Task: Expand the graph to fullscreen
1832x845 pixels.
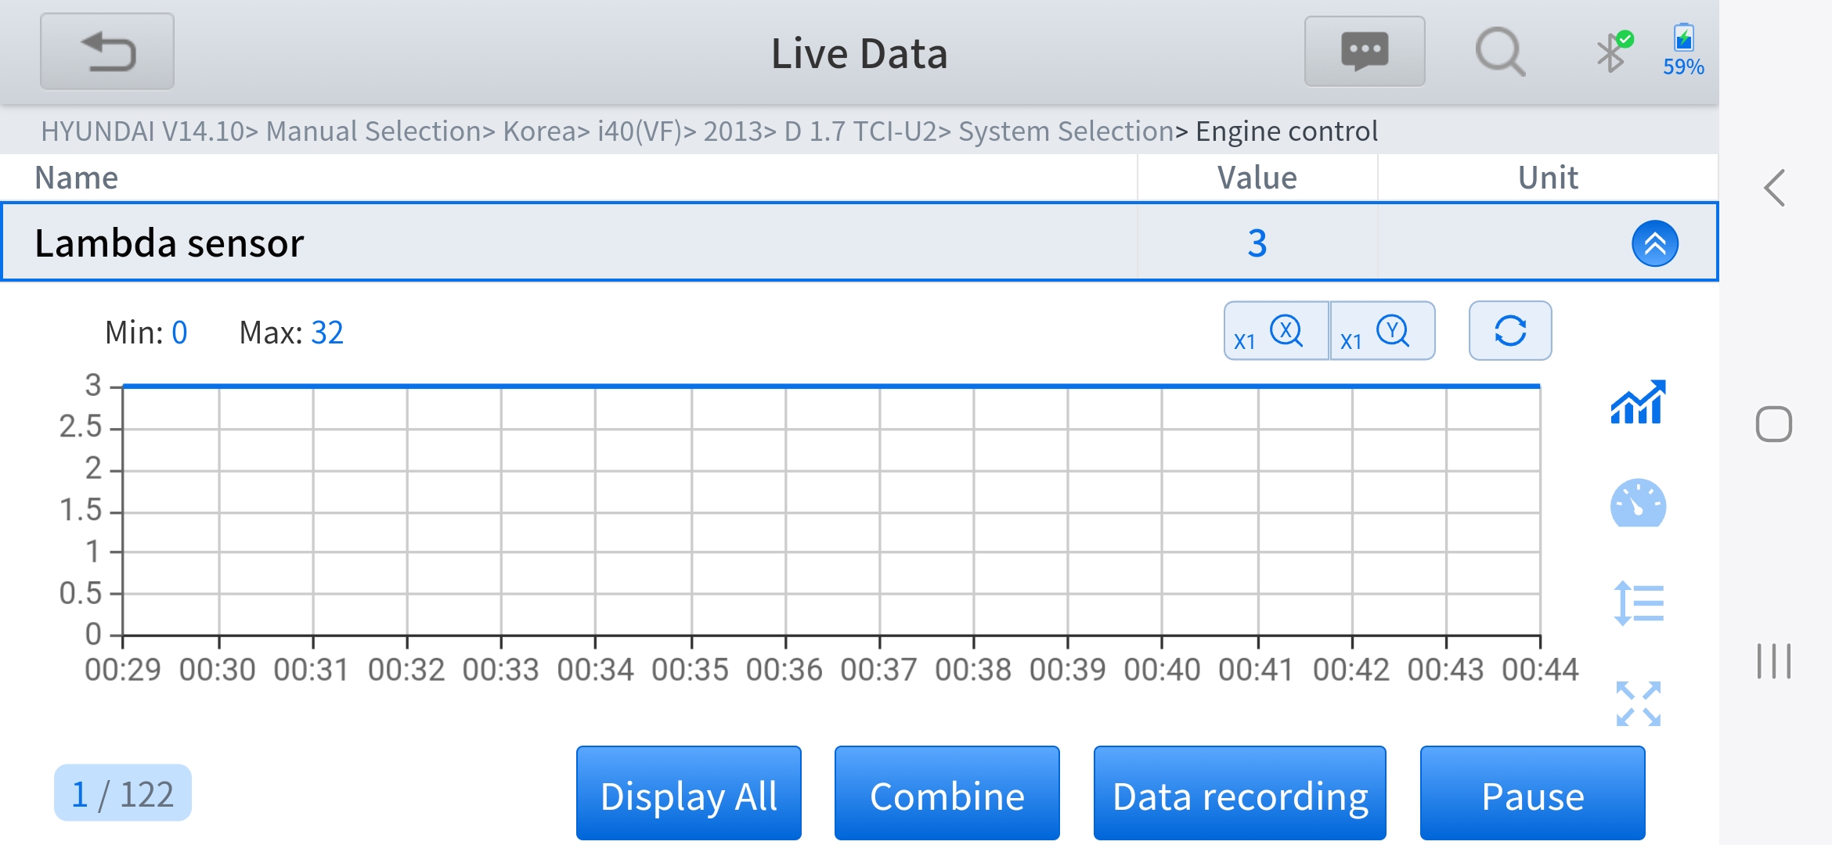Action: tap(1637, 703)
